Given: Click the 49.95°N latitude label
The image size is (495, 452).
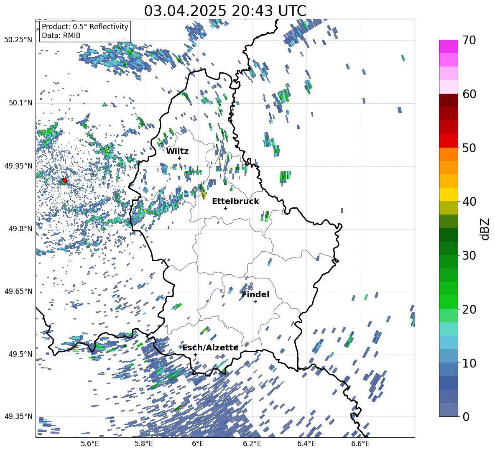Looking at the screenshot, I should (x=18, y=166).
